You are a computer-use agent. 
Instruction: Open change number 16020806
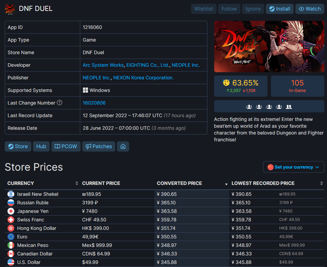point(94,103)
